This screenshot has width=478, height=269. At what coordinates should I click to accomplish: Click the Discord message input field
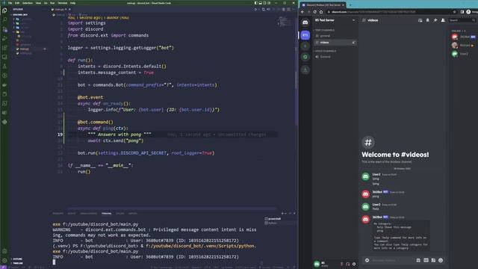click(x=392, y=260)
